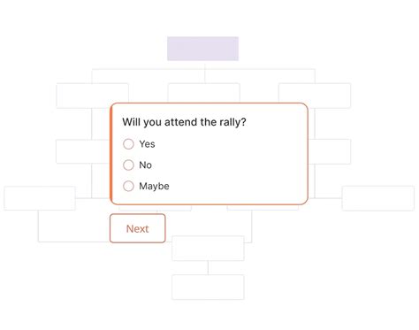This screenshot has width=419, height=330.
Task: Select the first-level center branch flowchart box
Action: (204, 93)
